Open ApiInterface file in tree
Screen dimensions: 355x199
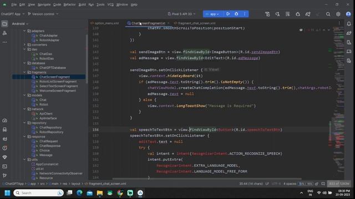(48, 118)
